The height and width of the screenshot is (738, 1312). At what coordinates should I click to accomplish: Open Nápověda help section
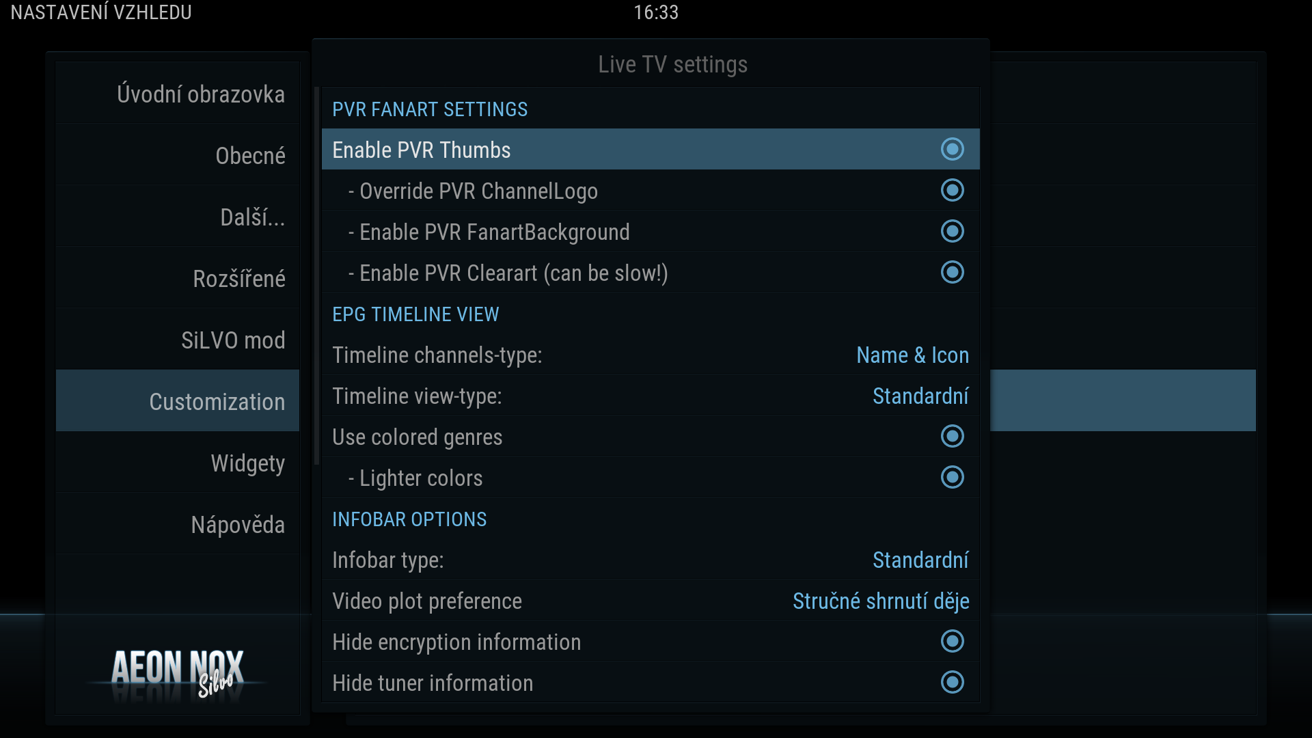click(237, 525)
